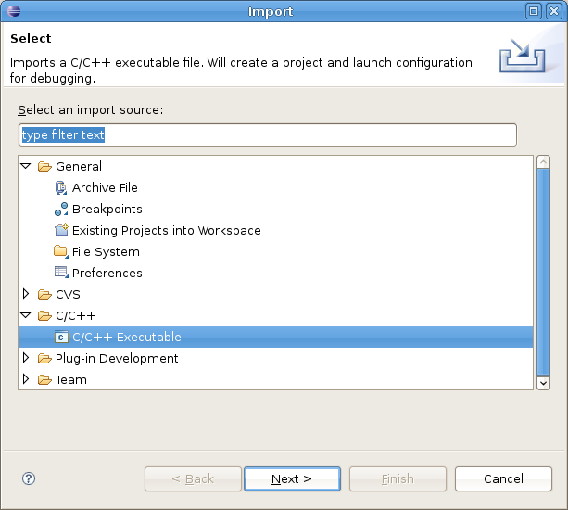This screenshot has height=510, width=568.
Task: Expand the Plug-in Development category
Action: [26, 358]
